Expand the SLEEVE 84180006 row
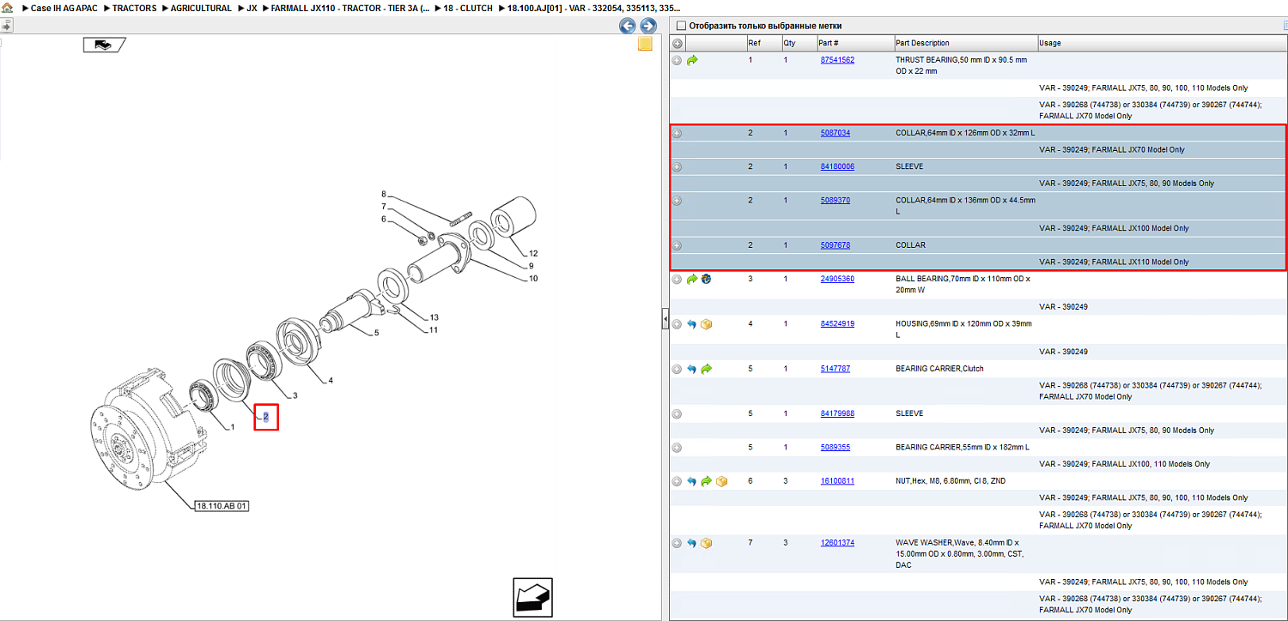The height and width of the screenshot is (621, 1288). click(x=677, y=167)
